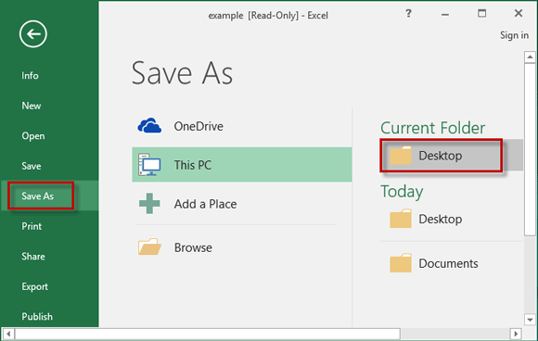Minimize the Excel window
This screenshot has width=538, height=341.
pyautogui.click(x=445, y=14)
